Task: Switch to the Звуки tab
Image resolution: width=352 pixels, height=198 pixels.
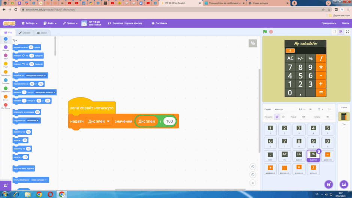Action: (x=42, y=33)
